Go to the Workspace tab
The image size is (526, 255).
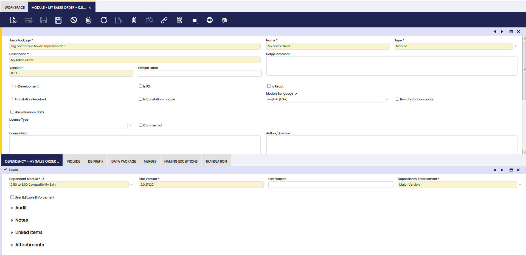click(x=15, y=7)
